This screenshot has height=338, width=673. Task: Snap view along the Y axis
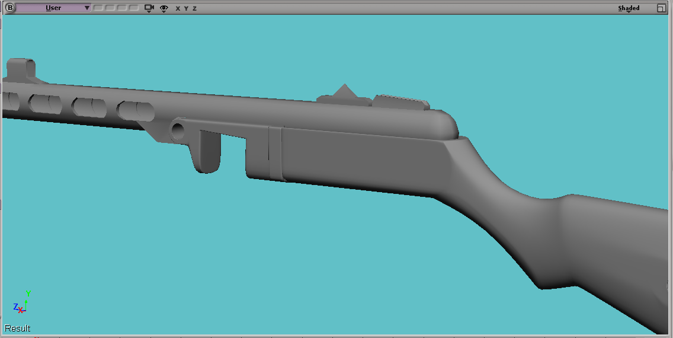[186, 8]
